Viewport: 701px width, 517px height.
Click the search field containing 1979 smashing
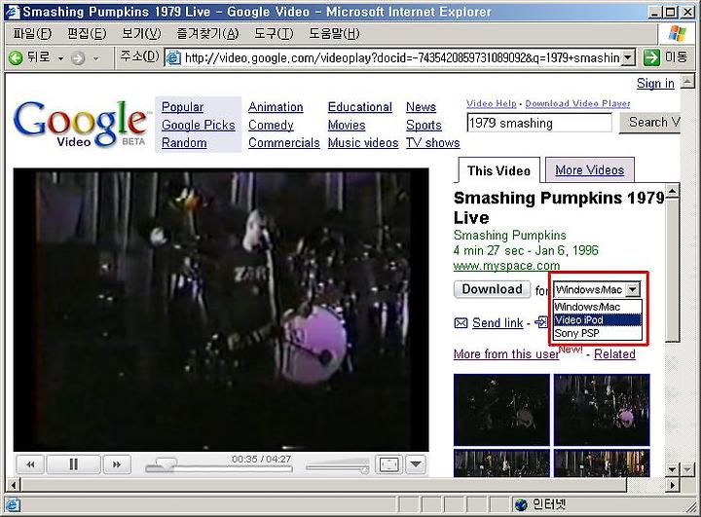[539, 123]
